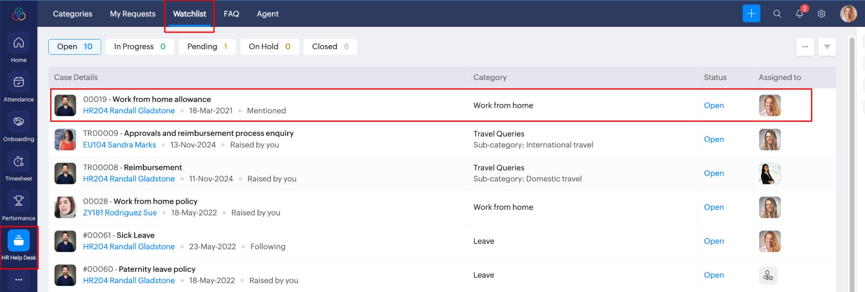The width and height of the screenshot is (865, 292).
Task: Open the settings gear icon
Action: click(821, 14)
